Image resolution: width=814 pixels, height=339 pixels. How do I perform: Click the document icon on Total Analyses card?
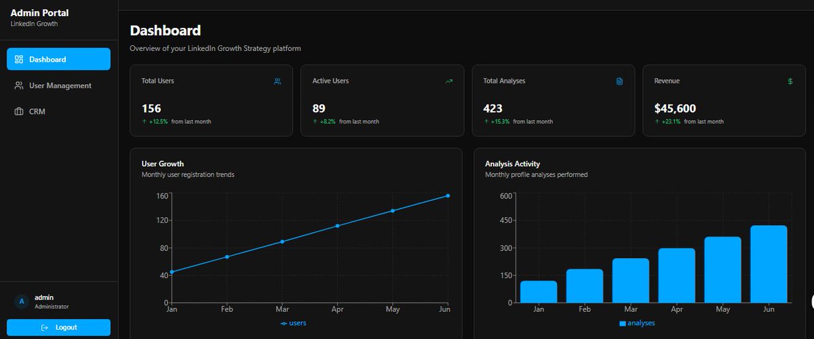point(619,81)
